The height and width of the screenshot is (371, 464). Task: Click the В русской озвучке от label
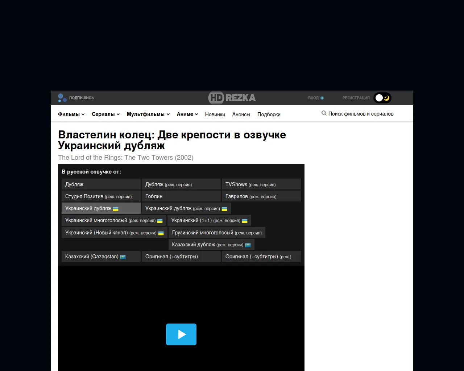tap(91, 172)
